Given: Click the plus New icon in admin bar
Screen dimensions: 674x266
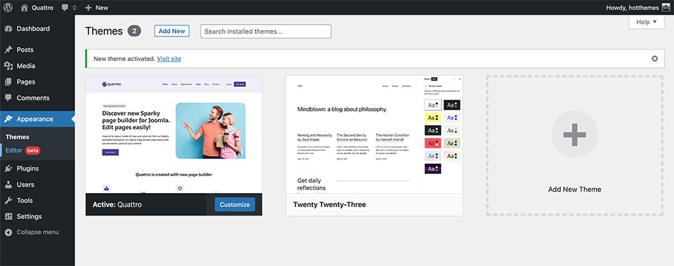Looking at the screenshot, I should (88, 7).
